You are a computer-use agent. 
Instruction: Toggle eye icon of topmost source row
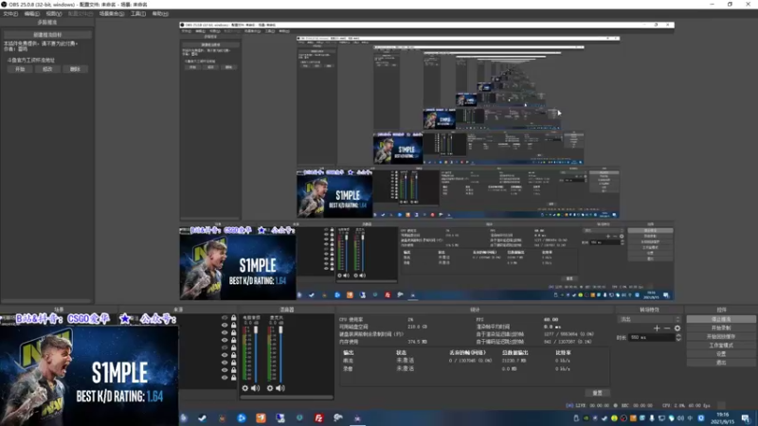[225, 318]
